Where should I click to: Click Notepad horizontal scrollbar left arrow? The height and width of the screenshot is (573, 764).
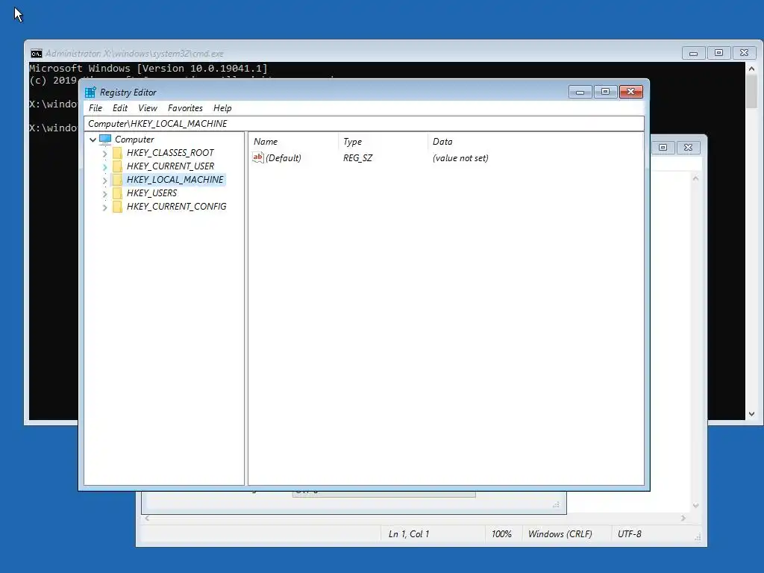pos(147,519)
